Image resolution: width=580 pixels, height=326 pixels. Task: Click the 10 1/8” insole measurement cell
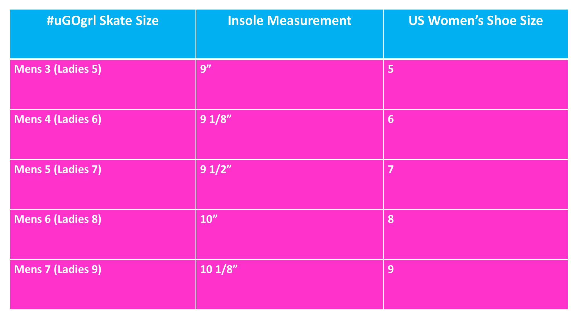(x=219, y=269)
